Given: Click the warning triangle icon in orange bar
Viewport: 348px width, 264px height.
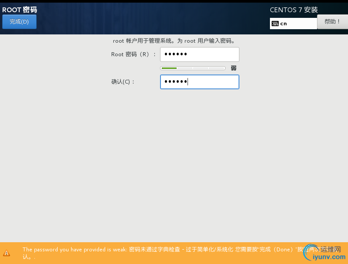Looking at the screenshot, I should point(7,253).
